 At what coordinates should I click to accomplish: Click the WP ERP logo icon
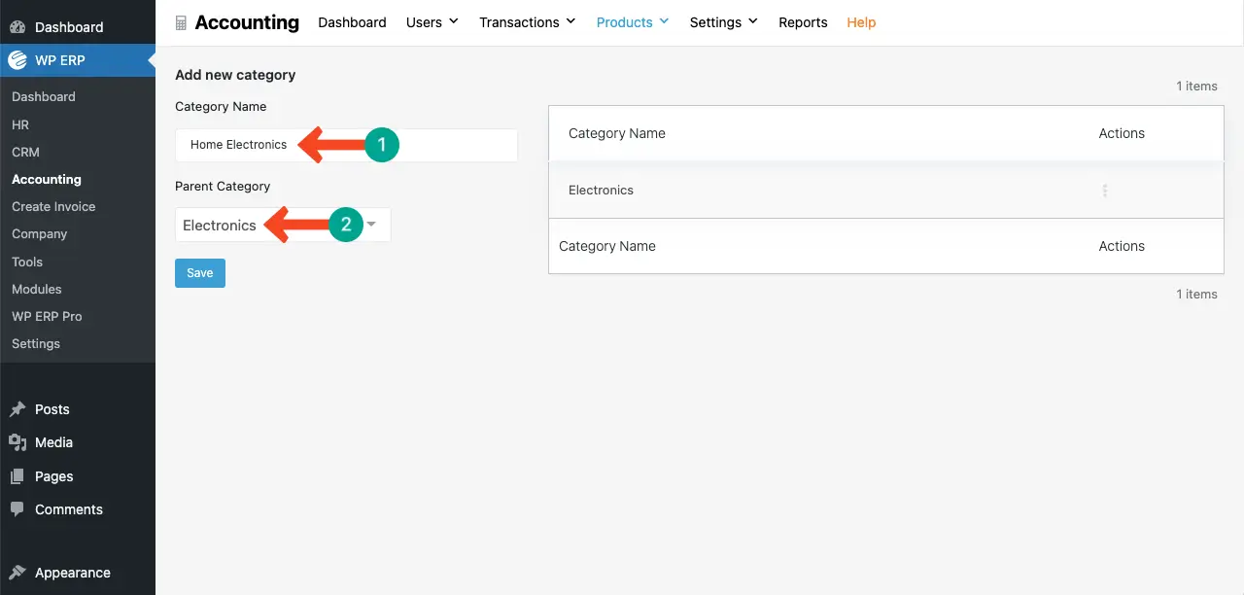click(17, 60)
